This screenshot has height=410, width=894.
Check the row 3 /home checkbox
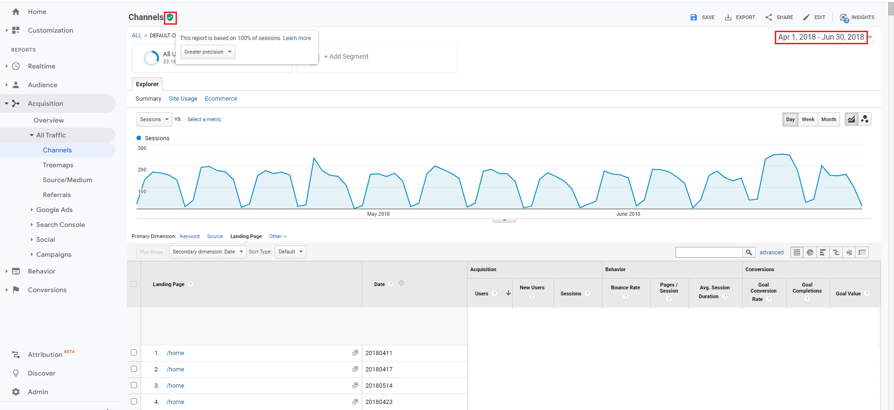(x=134, y=385)
